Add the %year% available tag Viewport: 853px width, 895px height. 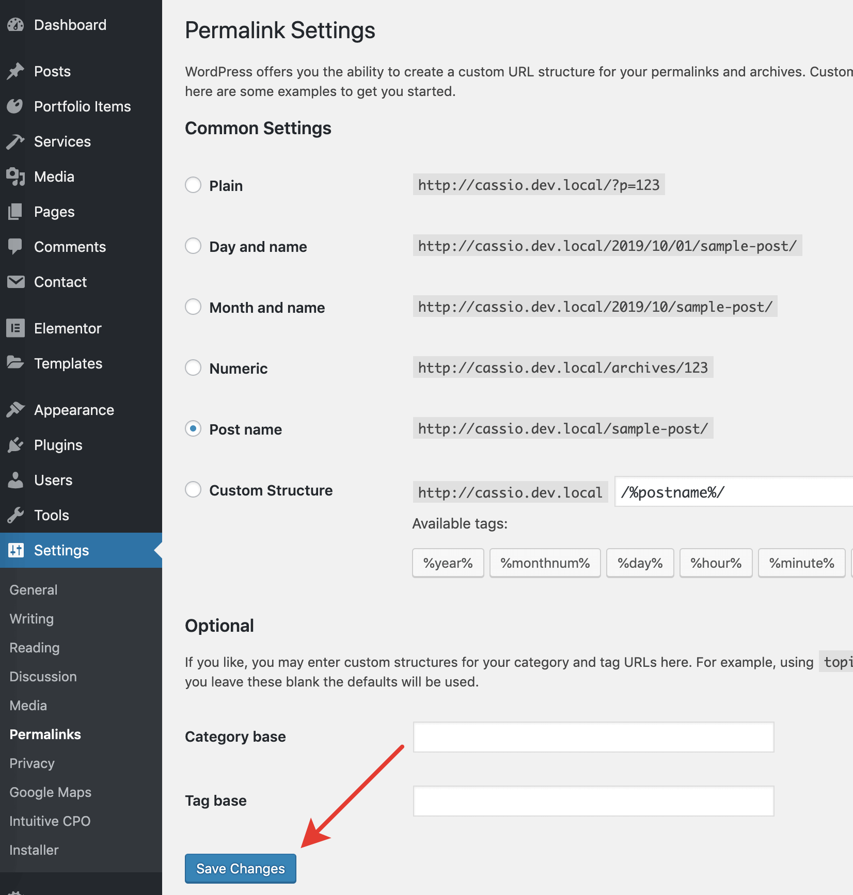[448, 563]
